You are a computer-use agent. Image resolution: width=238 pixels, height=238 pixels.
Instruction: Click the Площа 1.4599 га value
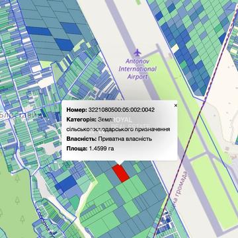tap(102, 149)
